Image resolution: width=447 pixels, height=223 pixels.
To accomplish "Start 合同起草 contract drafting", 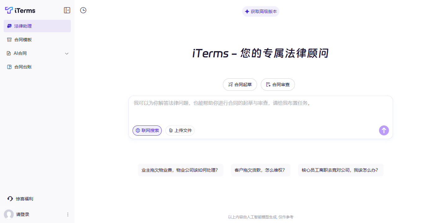I will (240, 85).
